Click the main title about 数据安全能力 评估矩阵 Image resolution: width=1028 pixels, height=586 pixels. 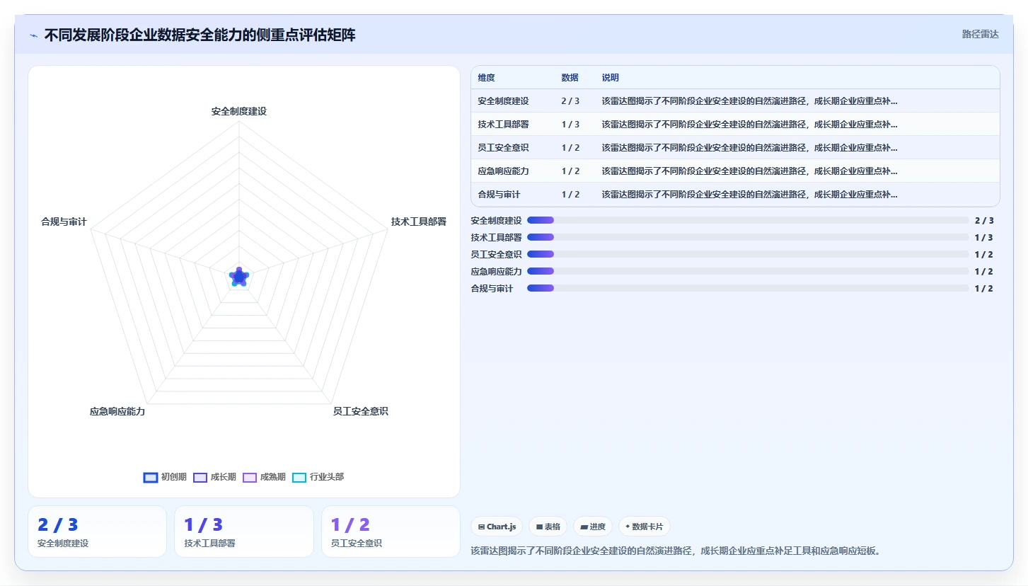click(x=200, y=35)
